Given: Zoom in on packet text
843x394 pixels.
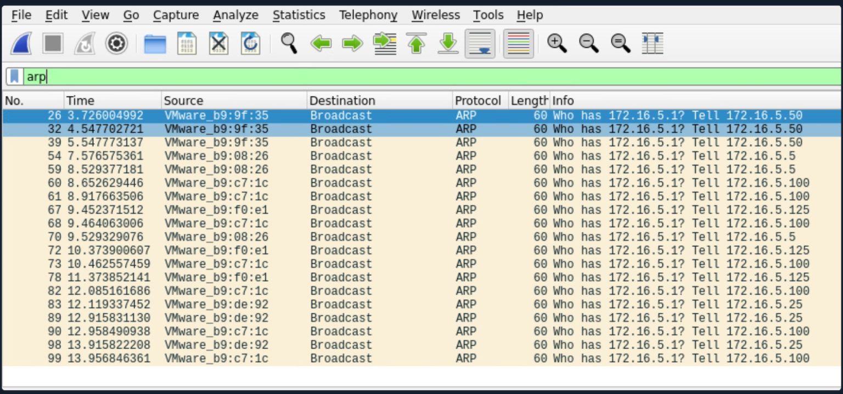Looking at the screenshot, I should click(x=557, y=43).
